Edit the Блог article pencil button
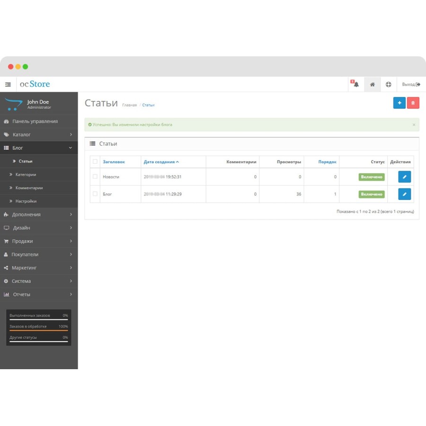 405,194
